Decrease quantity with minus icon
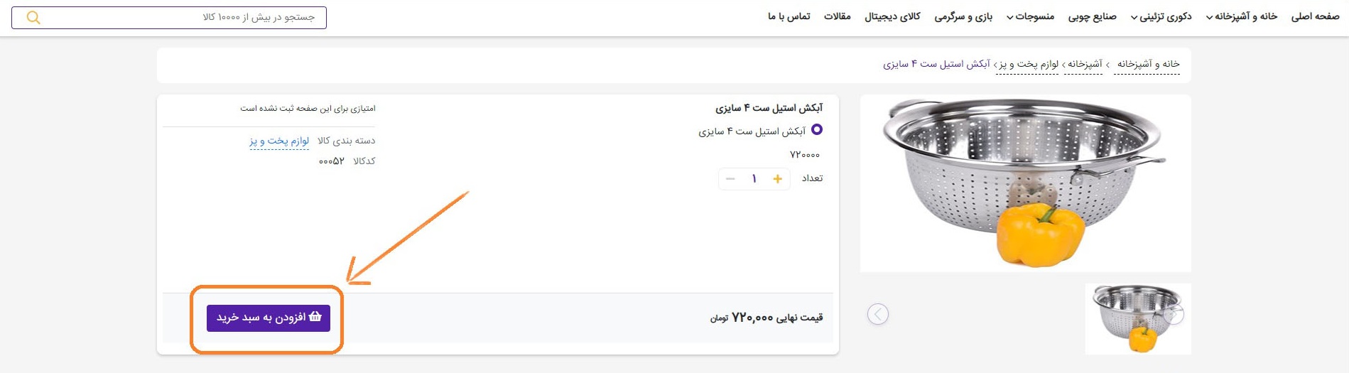The image size is (1349, 373). (730, 179)
